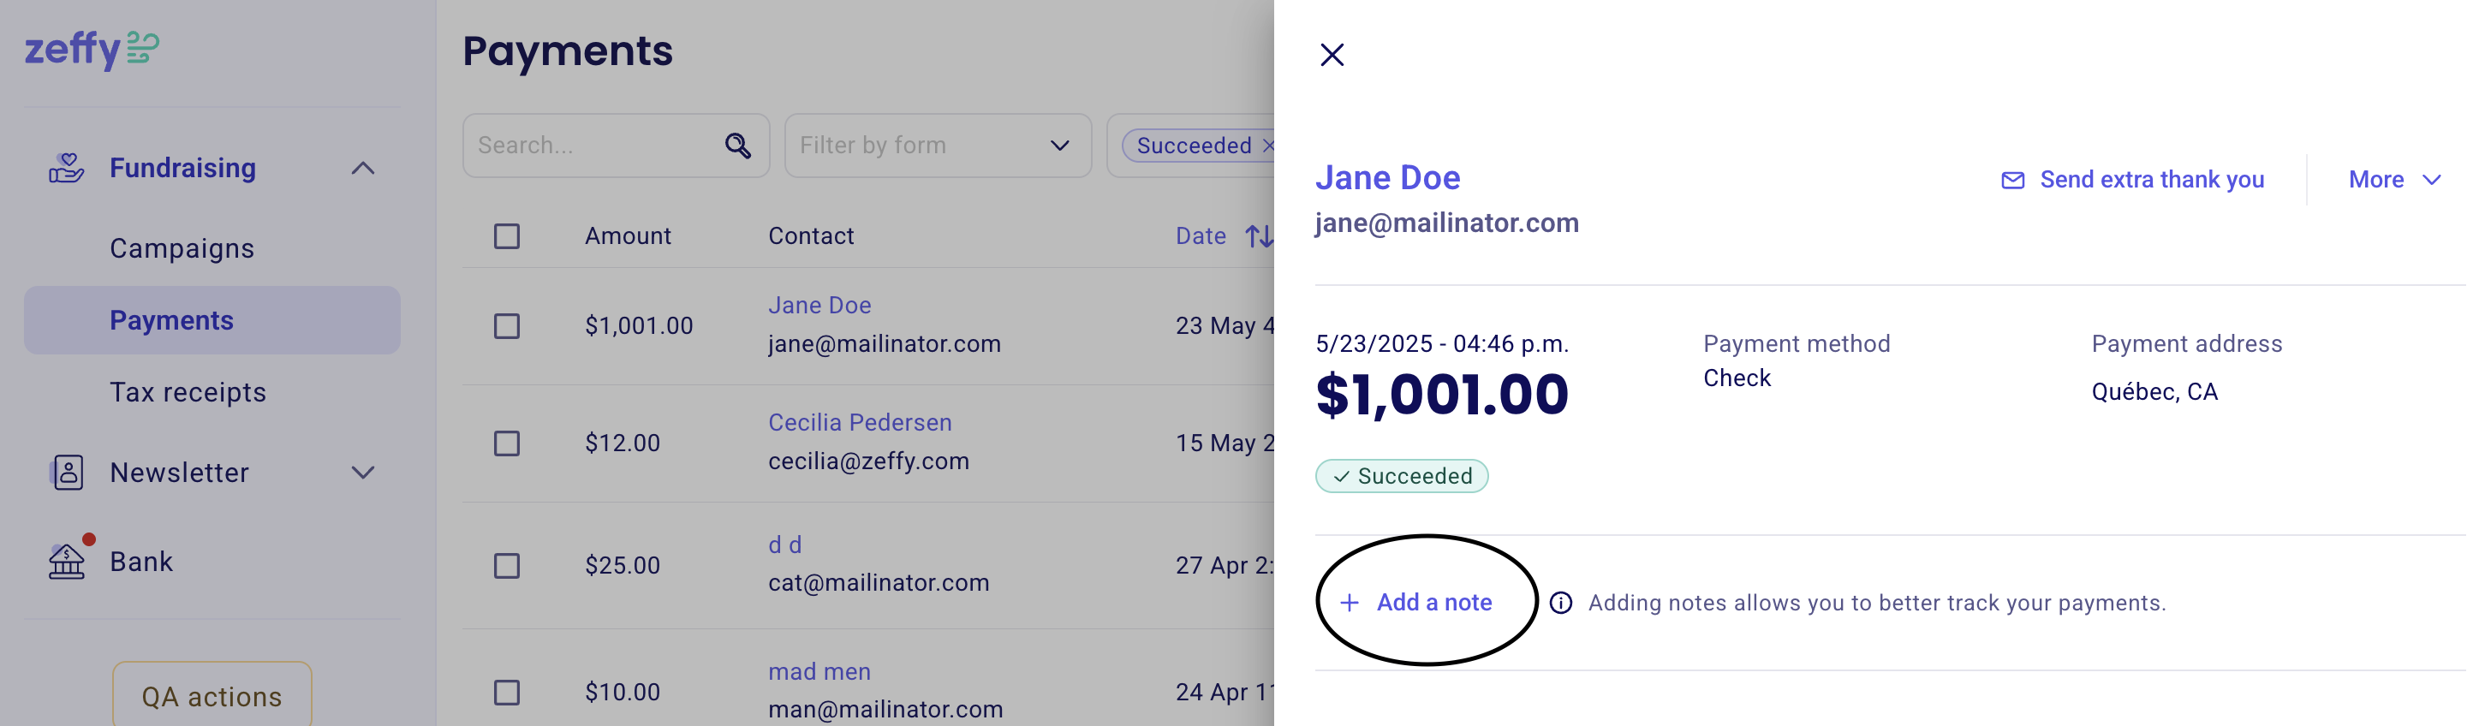The height and width of the screenshot is (726, 2485).
Task: Click the zeffy logo
Action: pyautogui.click(x=92, y=48)
